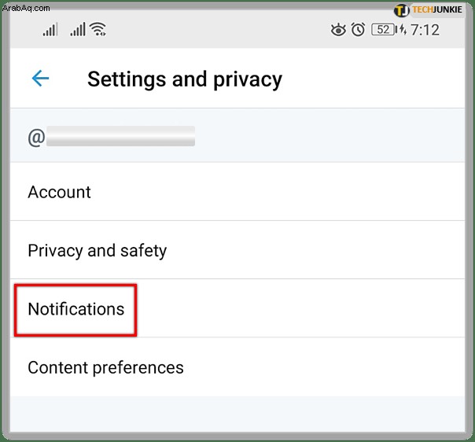Screen dimensions: 475x442
Task: Tap the @ symbol before username
Action: point(36,137)
